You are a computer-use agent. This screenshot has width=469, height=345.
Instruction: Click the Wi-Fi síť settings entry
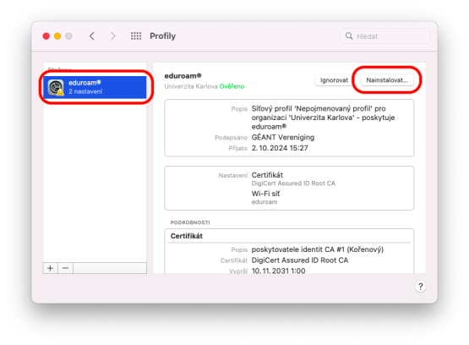[x=265, y=194]
